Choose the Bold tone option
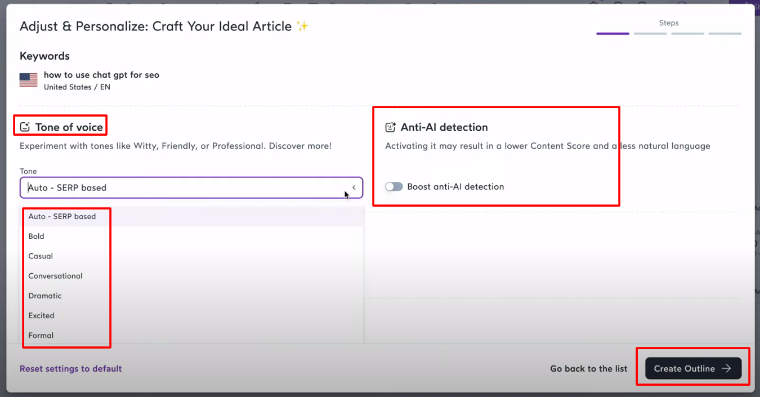760x397 pixels. [37, 237]
